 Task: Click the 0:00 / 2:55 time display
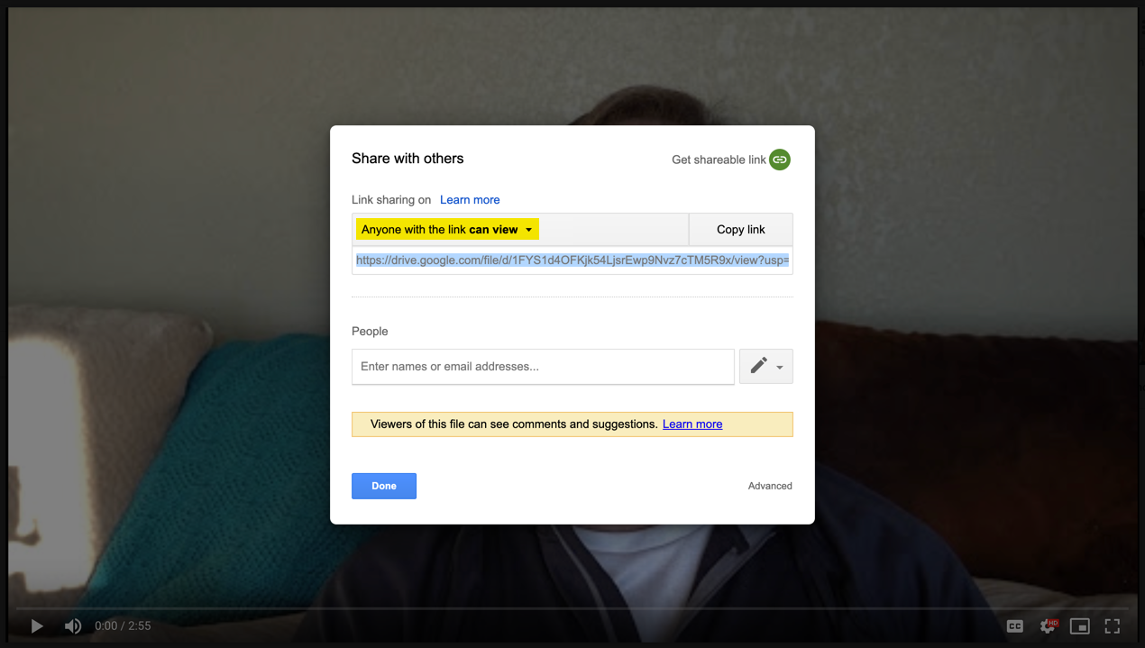(x=123, y=626)
